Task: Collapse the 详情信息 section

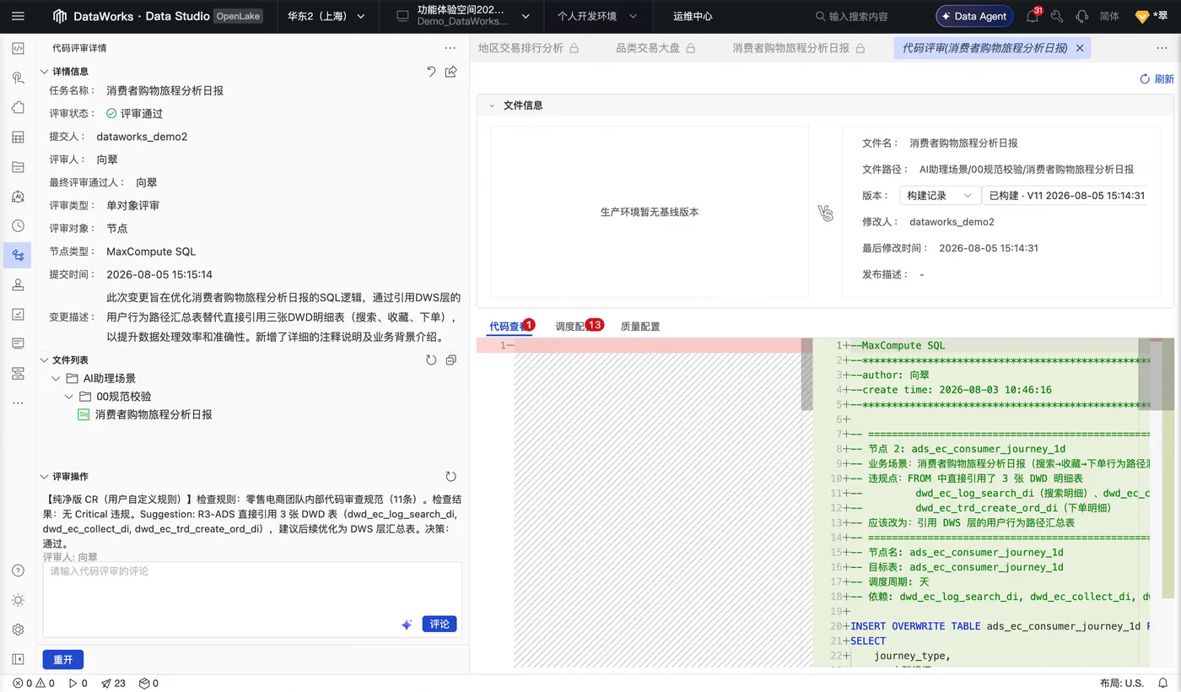Action: [x=44, y=72]
